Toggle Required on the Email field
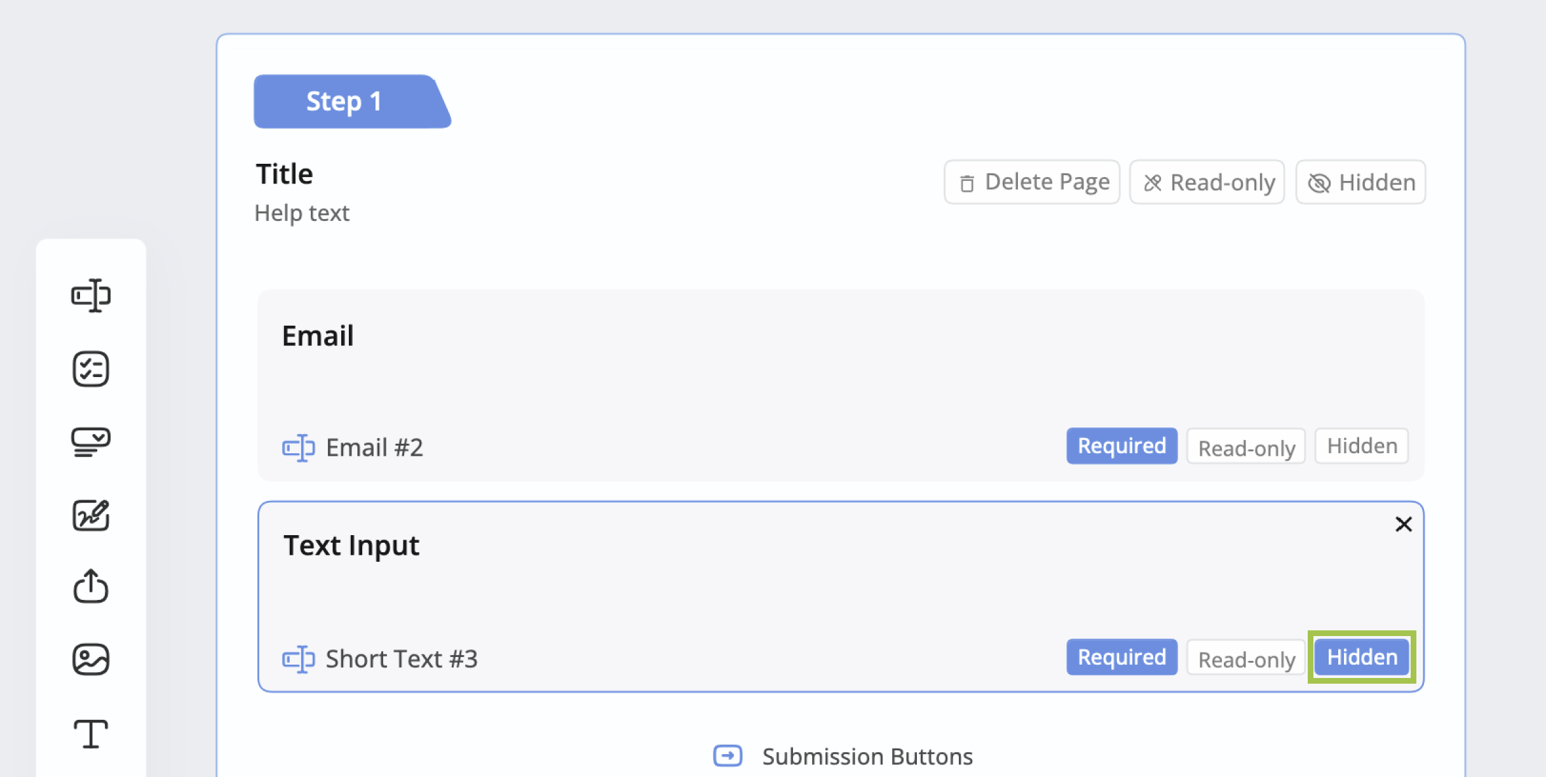The height and width of the screenshot is (777, 1546). [1122, 446]
